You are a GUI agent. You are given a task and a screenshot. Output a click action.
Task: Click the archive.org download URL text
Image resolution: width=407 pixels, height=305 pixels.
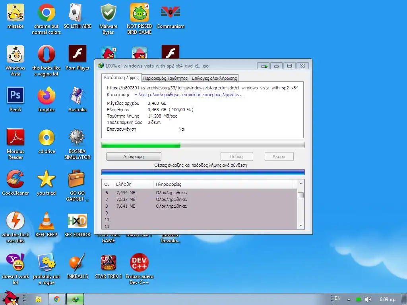pyautogui.click(x=203, y=88)
